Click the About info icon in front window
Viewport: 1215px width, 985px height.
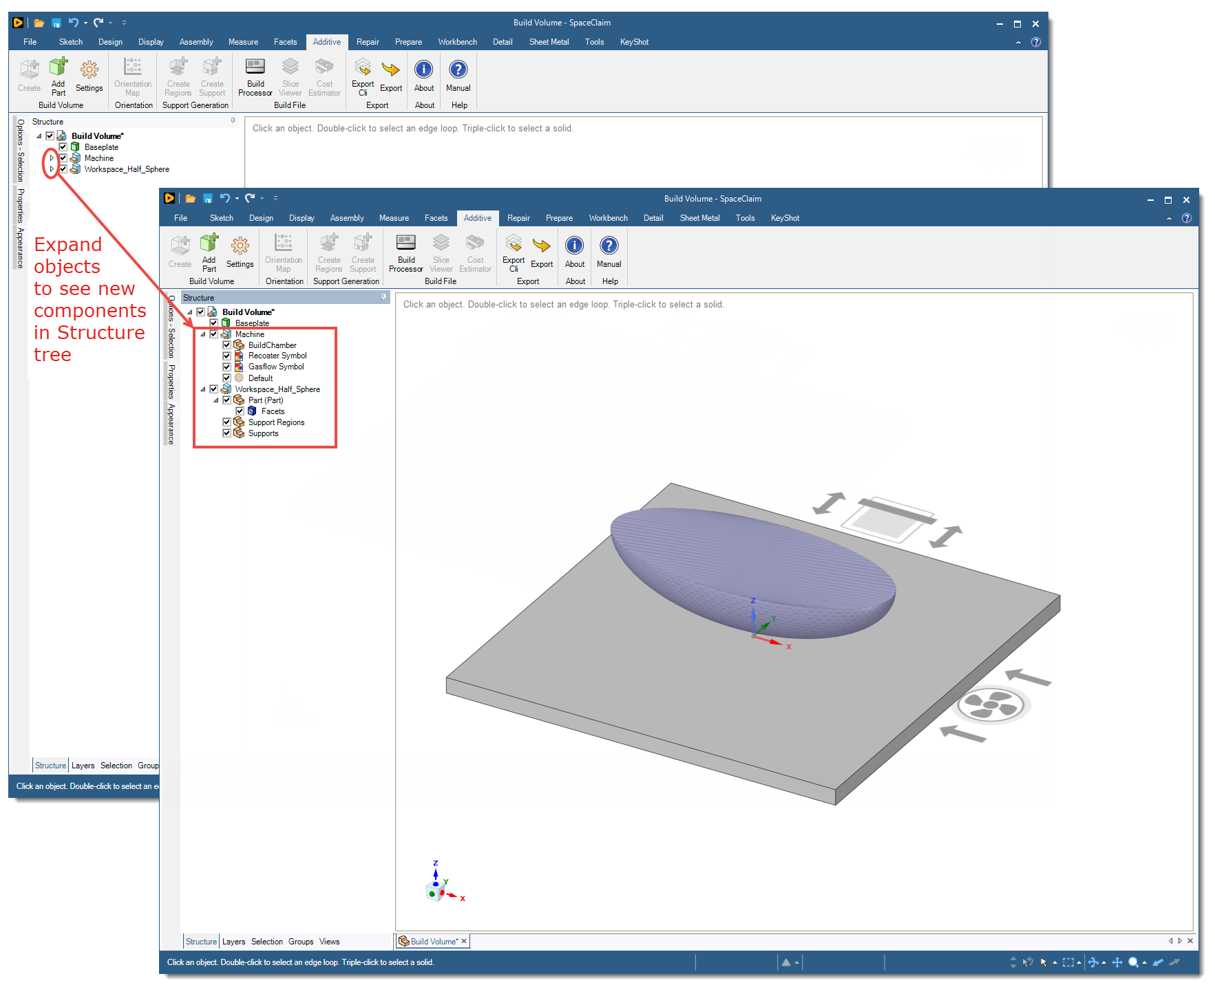pyautogui.click(x=574, y=246)
